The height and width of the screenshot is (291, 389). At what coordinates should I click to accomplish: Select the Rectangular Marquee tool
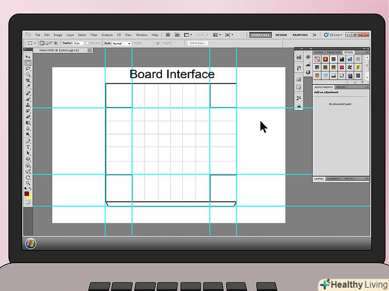[x=28, y=63]
